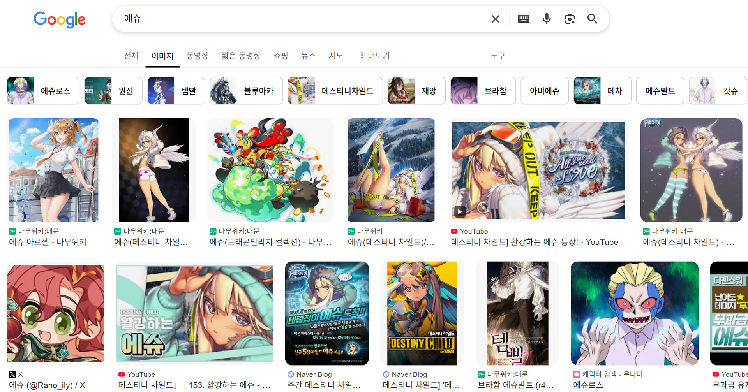Viewport: 748px width, 392px height.
Task: Expand the 더보기 menu
Action: click(374, 56)
